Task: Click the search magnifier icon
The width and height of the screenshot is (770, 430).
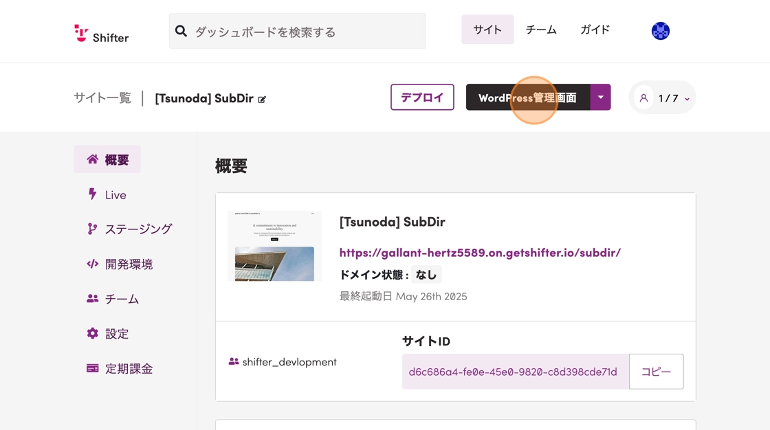Action: [x=181, y=31]
